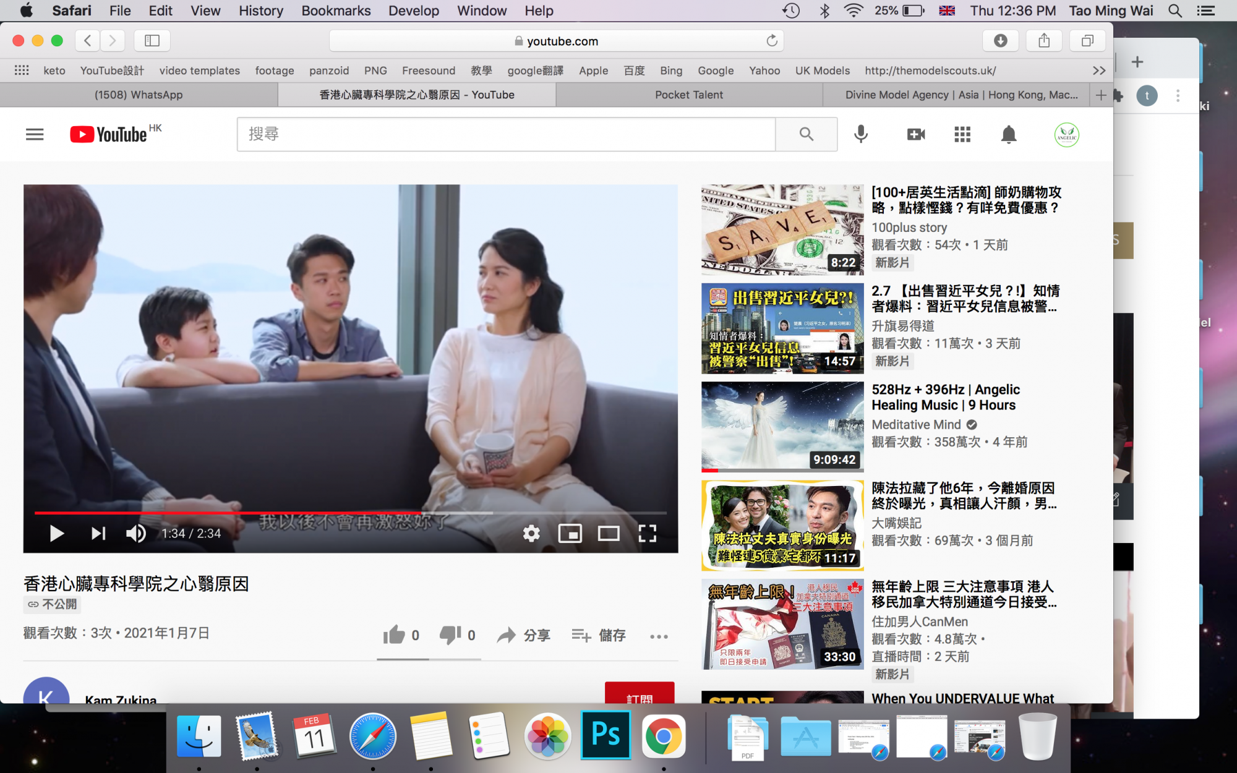Screen dimensions: 1237x773
Task: Start voice search with microphone
Action: (860, 134)
